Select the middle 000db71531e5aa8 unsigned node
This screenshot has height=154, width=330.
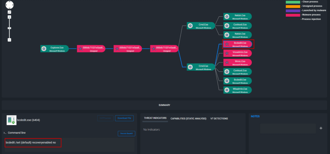[x=128, y=49]
